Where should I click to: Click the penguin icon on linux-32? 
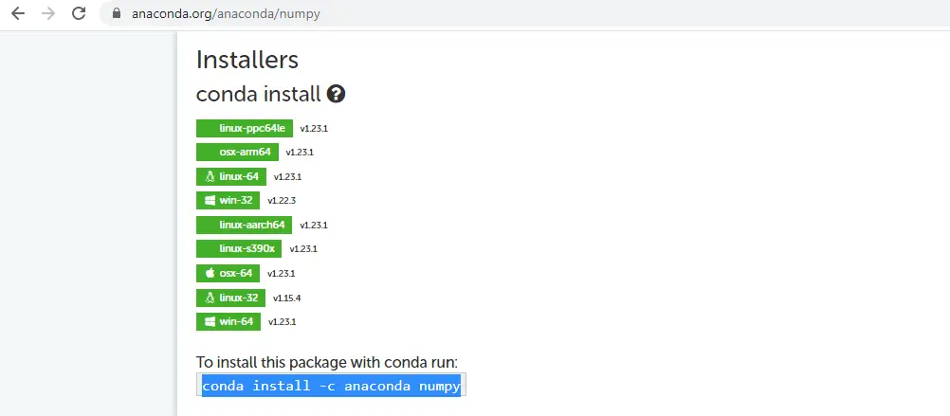click(210, 298)
